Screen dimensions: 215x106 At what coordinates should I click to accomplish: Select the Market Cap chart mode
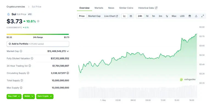pos(94,16)
